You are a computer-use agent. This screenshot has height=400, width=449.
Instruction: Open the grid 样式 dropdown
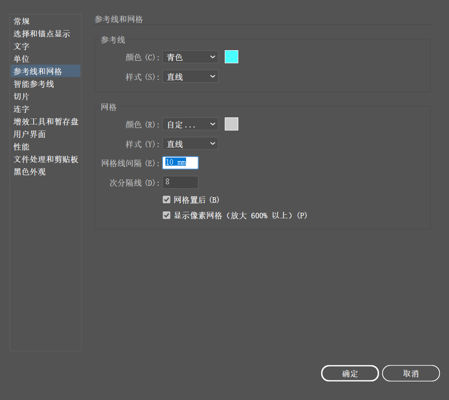pyautogui.click(x=191, y=144)
